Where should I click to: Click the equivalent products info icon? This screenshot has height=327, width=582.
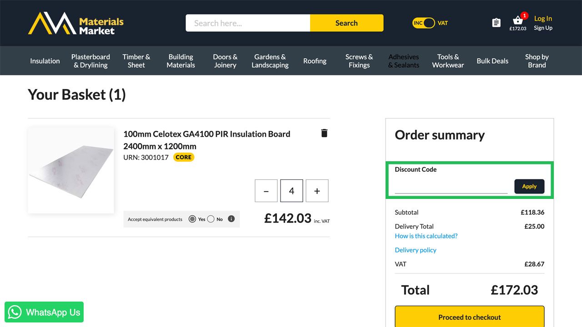(231, 219)
